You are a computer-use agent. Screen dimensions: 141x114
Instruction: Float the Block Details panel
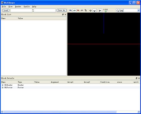click(x=137, y=78)
